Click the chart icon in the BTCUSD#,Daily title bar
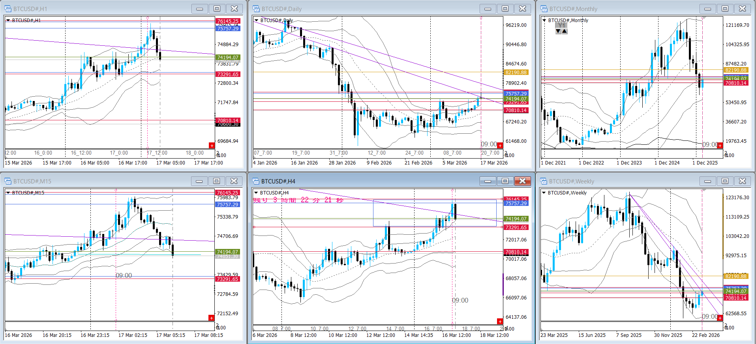 point(256,9)
